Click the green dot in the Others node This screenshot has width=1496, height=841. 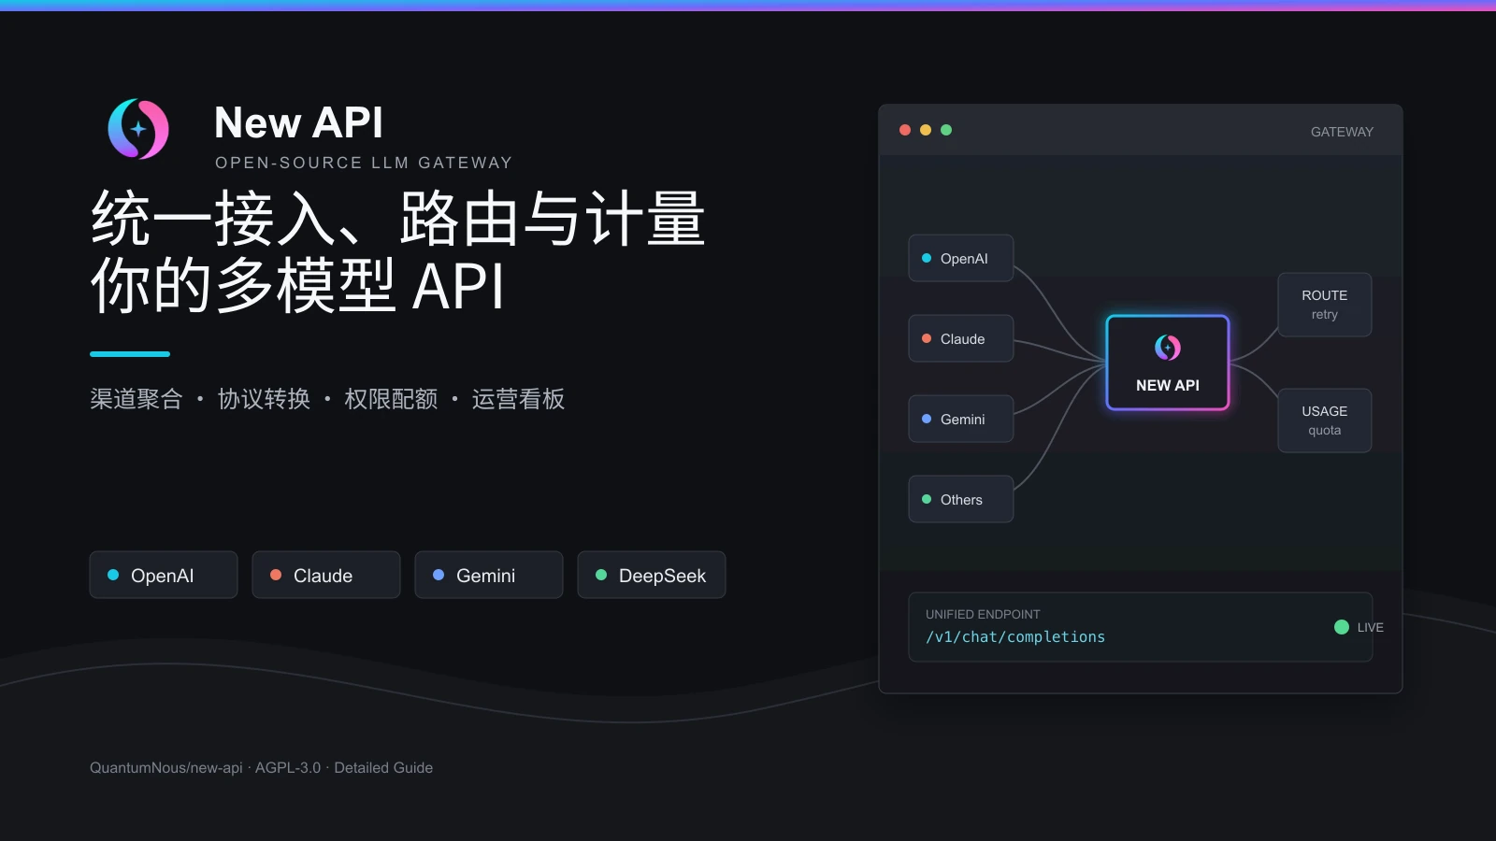(x=927, y=499)
